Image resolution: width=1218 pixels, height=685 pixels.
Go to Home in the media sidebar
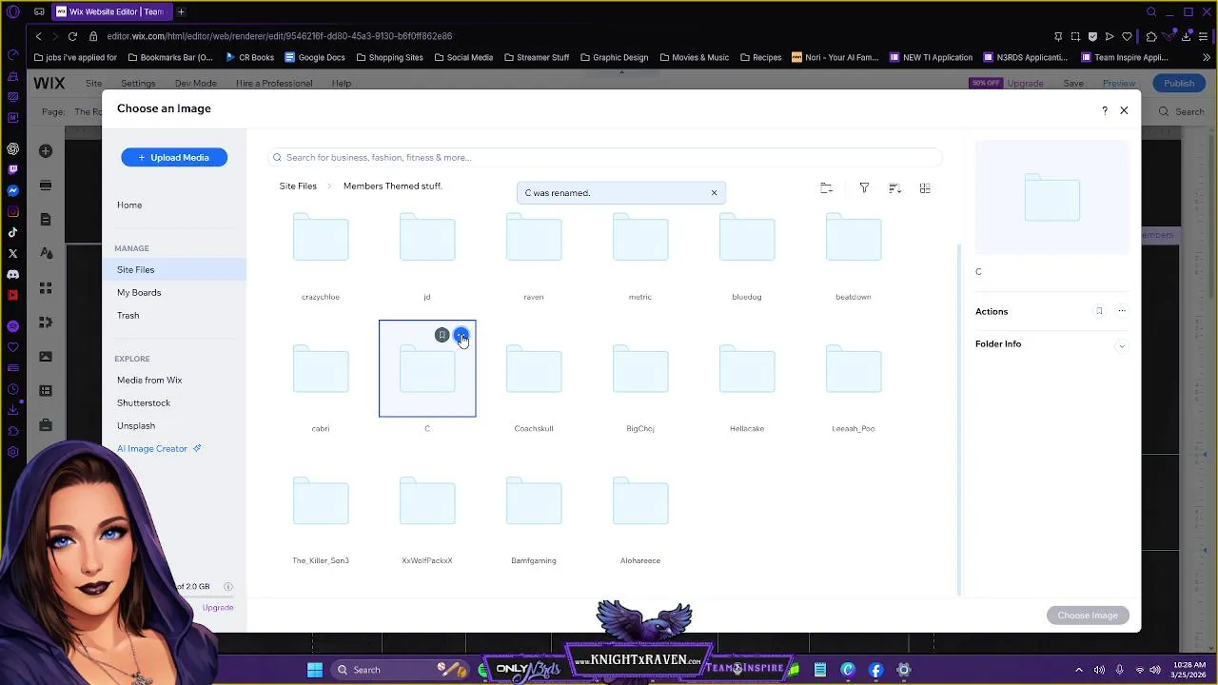(129, 205)
